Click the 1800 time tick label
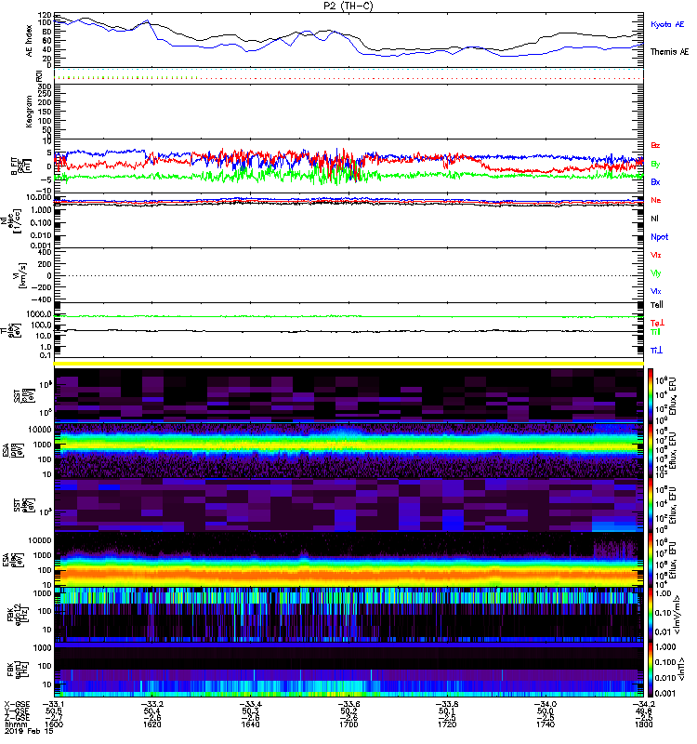This screenshot has width=697, height=744. 643,724
